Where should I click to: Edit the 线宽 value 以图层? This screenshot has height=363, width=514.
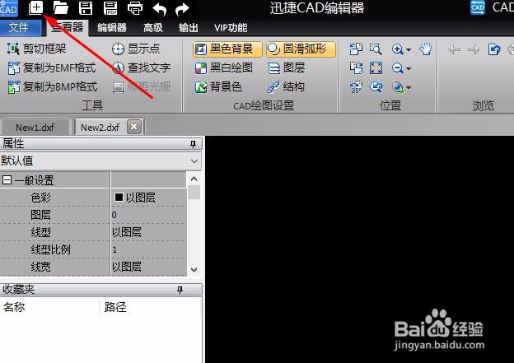pos(149,267)
